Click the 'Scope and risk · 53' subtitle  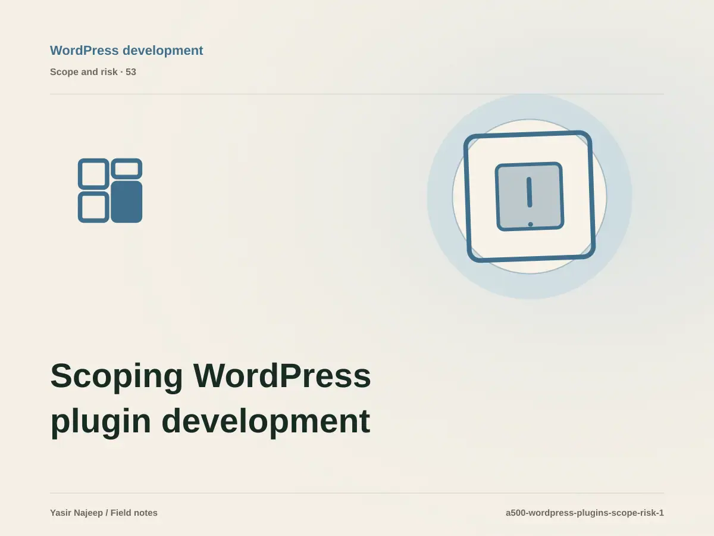coord(93,72)
